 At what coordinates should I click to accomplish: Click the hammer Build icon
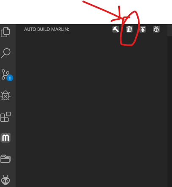pos(116,29)
